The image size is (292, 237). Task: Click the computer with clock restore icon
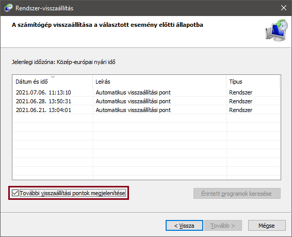[277, 30]
